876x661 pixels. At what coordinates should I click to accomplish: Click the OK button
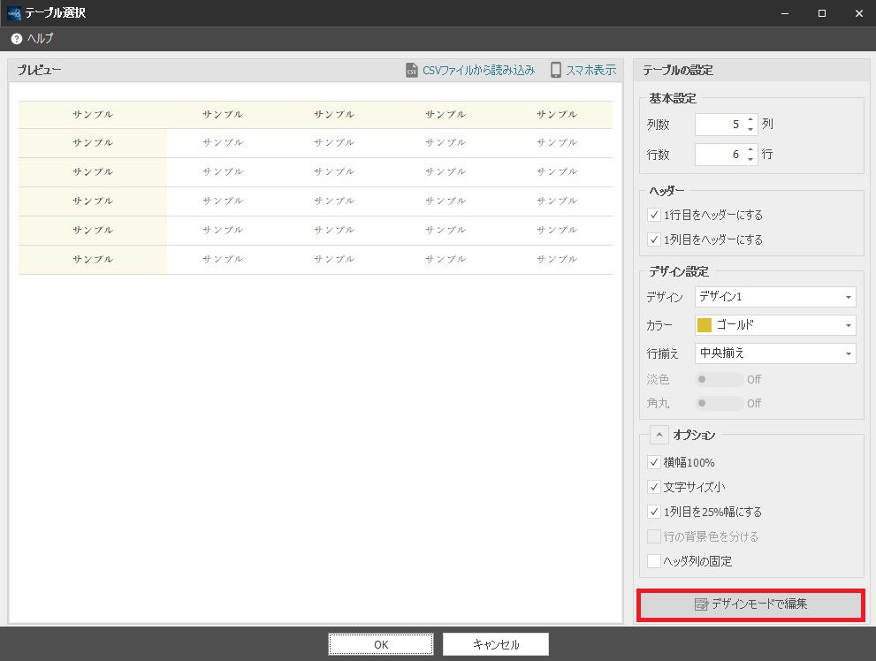(381, 644)
